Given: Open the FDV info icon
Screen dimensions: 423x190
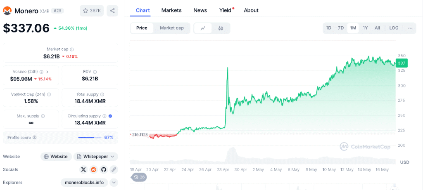Looking at the screenshot, I should pos(95,72).
